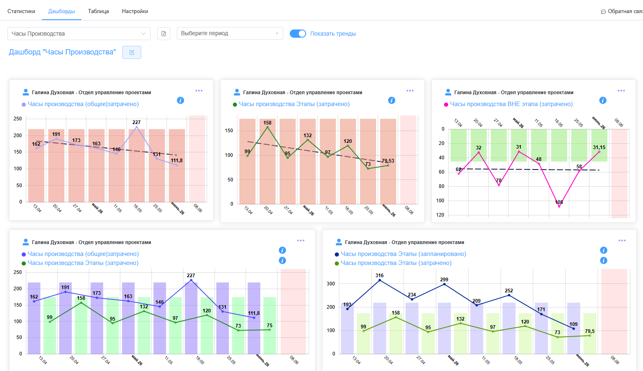Click the 79,5 data label in the запланировано chart

tap(590, 331)
